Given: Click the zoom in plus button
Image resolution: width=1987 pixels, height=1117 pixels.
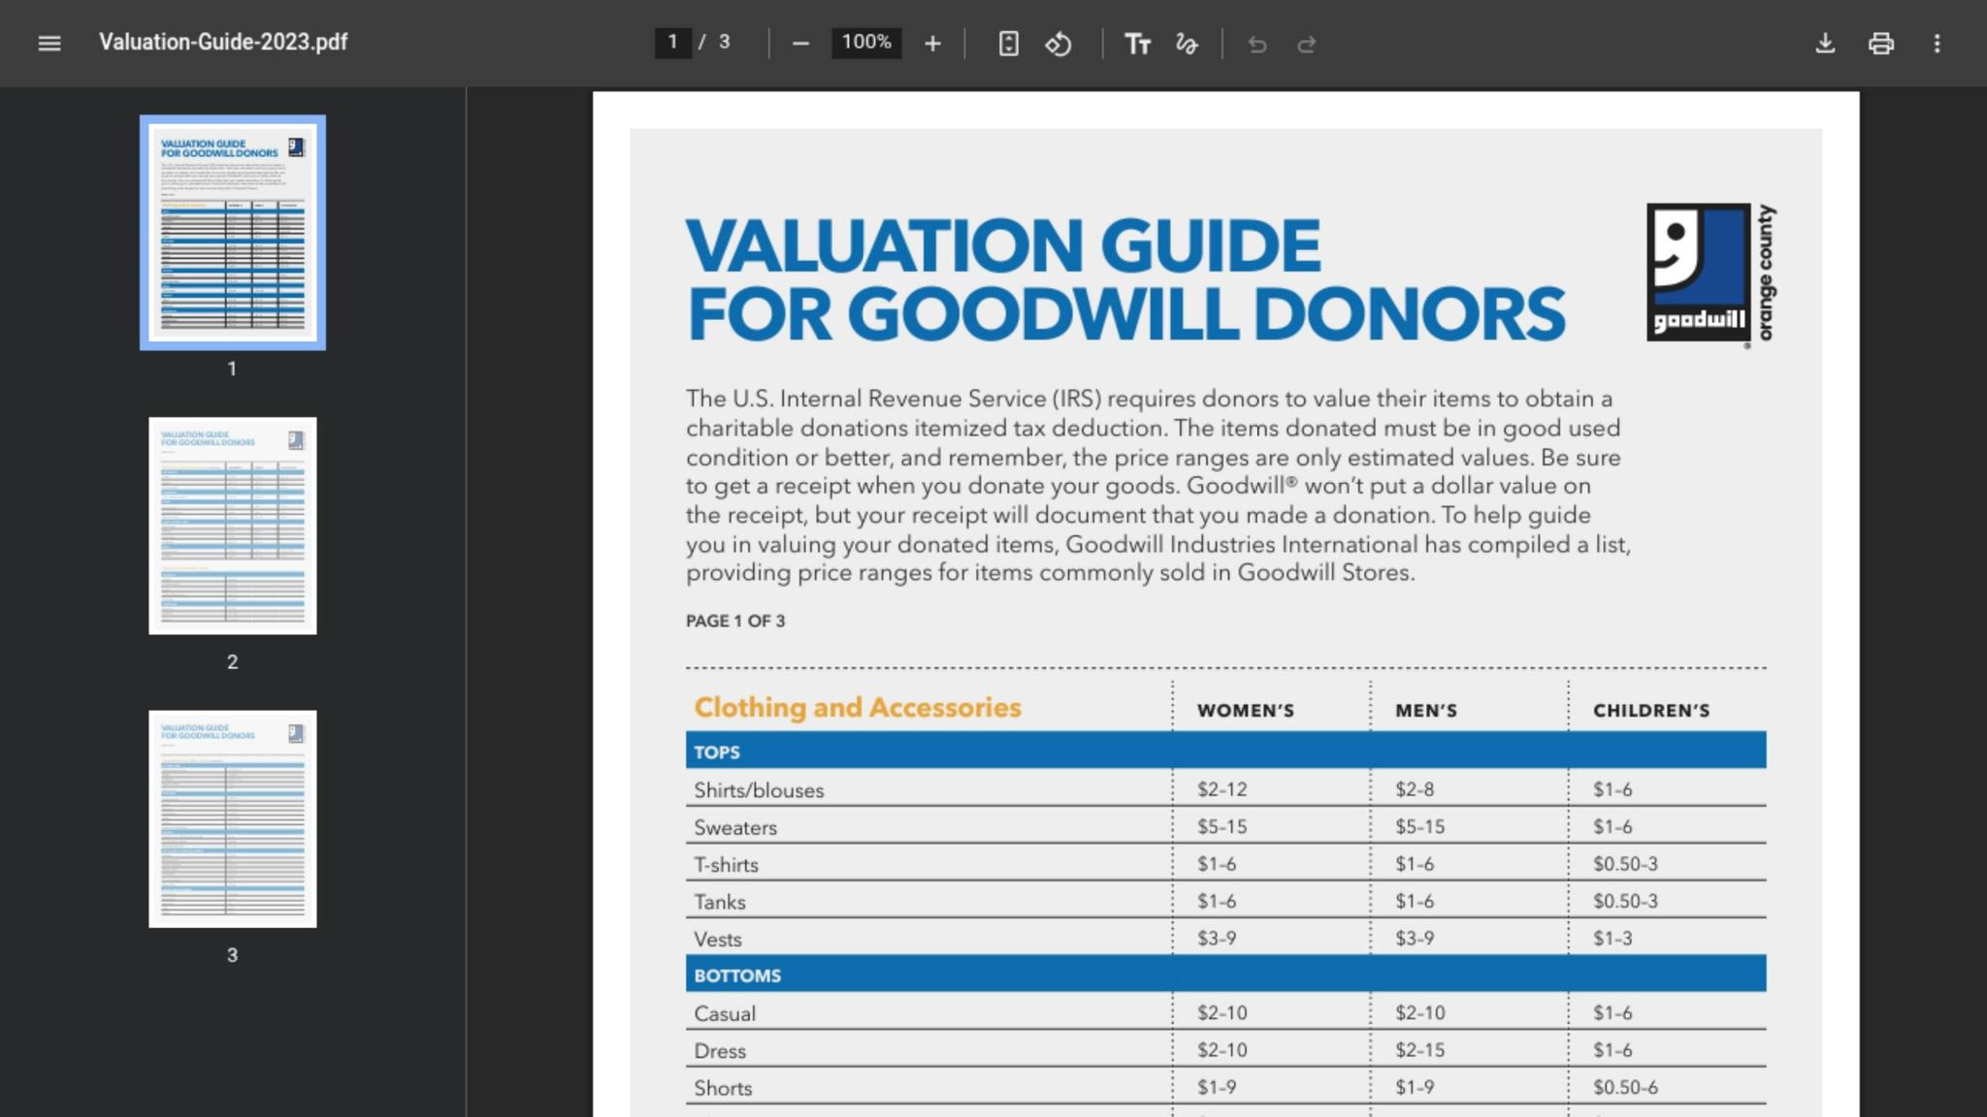Looking at the screenshot, I should [932, 44].
